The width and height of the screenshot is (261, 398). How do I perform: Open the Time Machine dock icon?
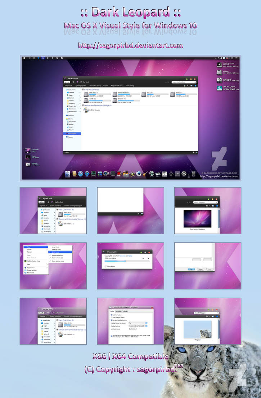coord(152,174)
